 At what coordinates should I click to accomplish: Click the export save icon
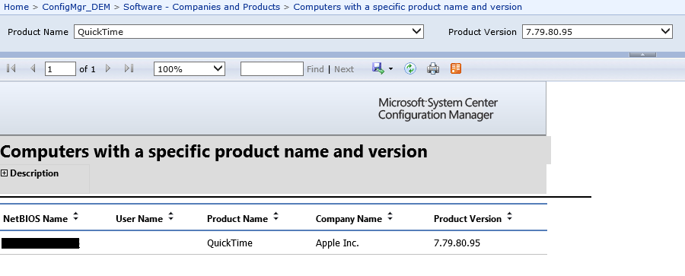tap(378, 68)
